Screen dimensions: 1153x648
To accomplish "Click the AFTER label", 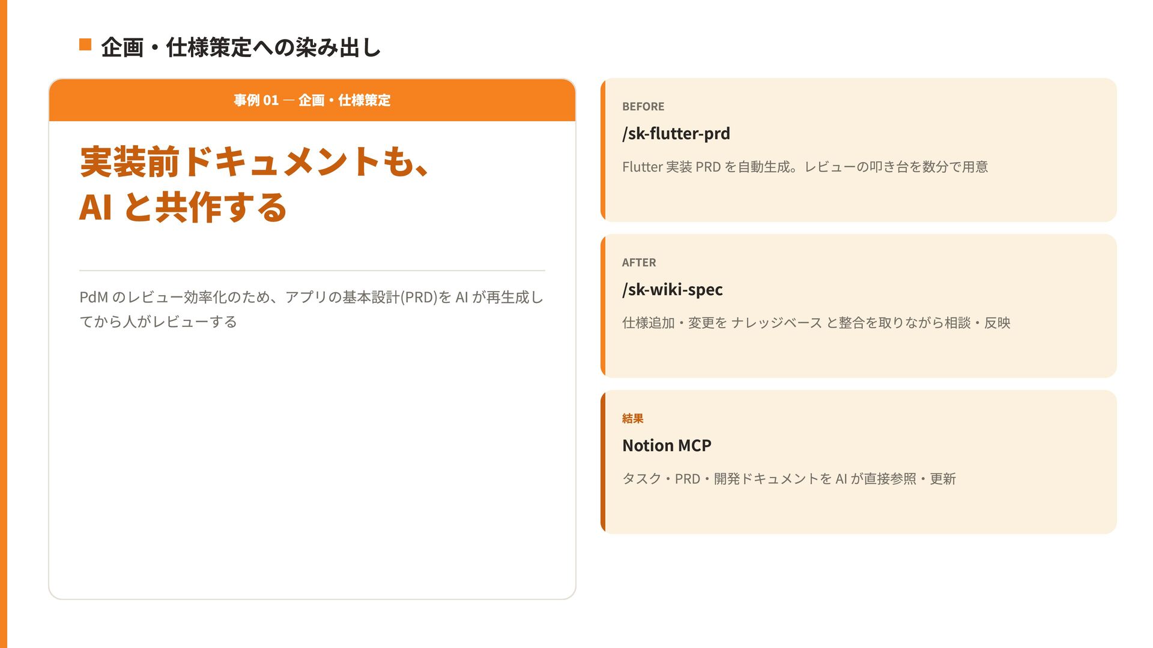I will pos(639,262).
